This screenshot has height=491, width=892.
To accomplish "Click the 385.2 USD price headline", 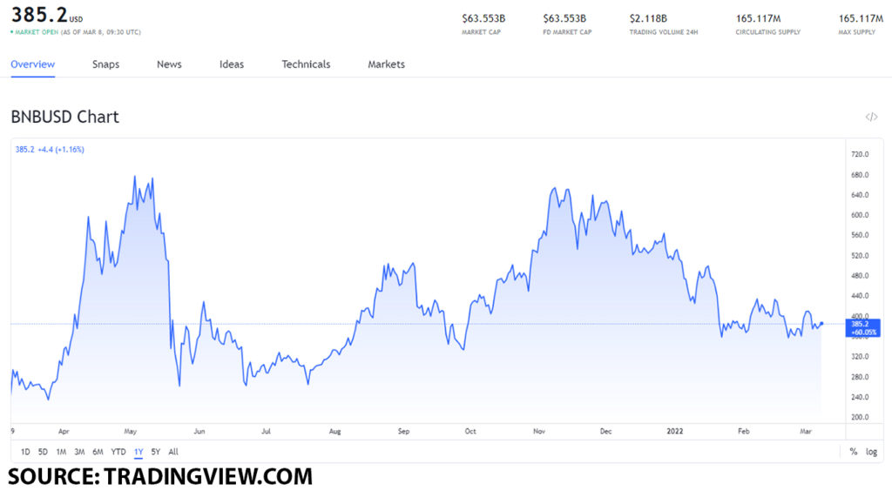I will pyautogui.click(x=47, y=14).
